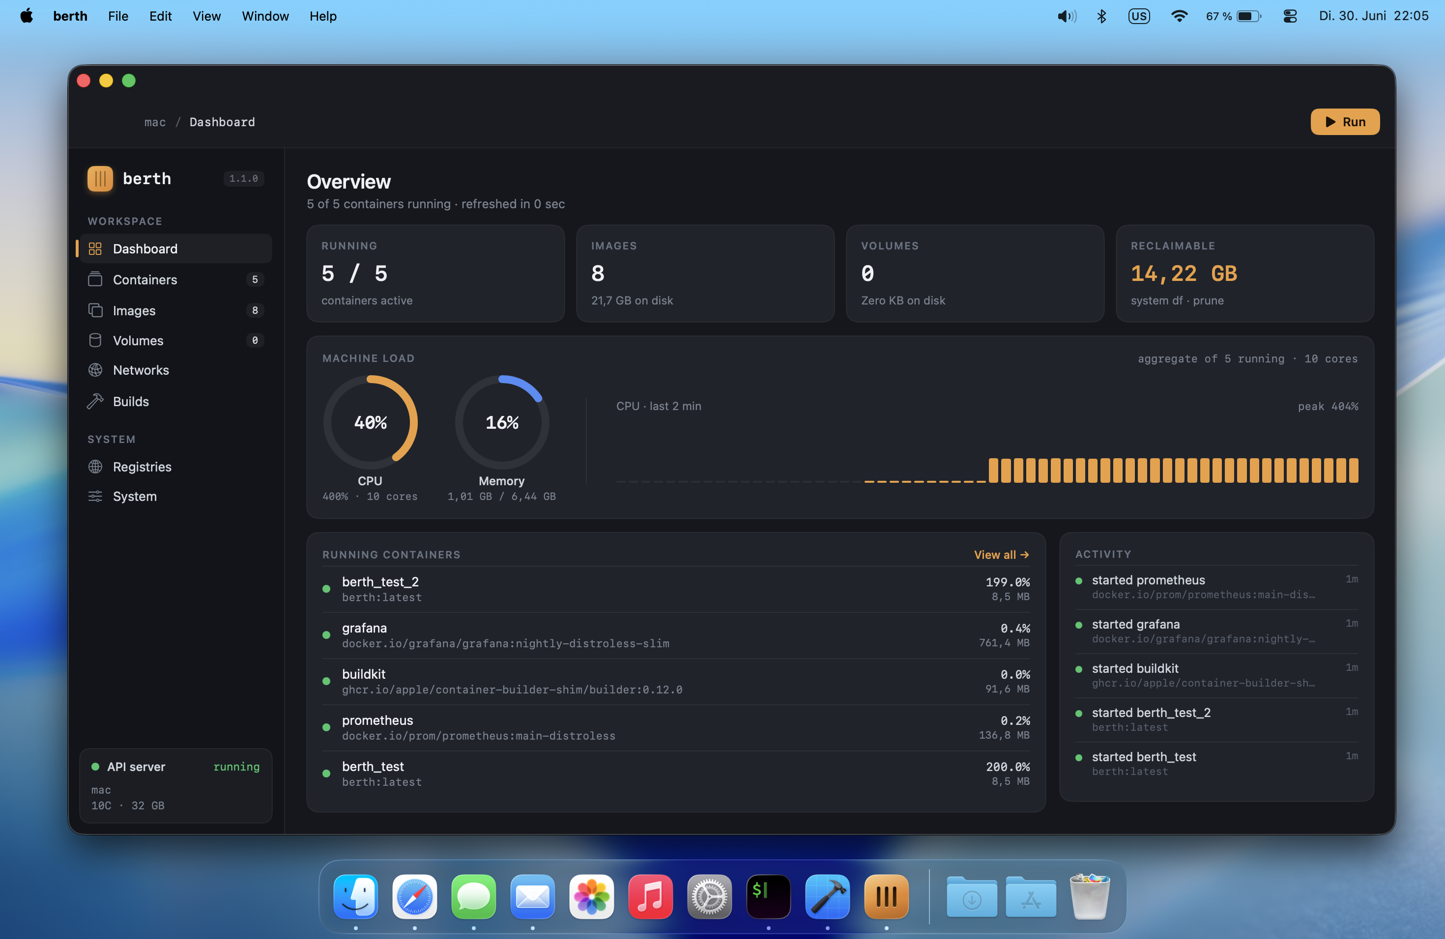1445x939 pixels.
Task: Launch Safari from the Dock
Action: (x=415, y=896)
